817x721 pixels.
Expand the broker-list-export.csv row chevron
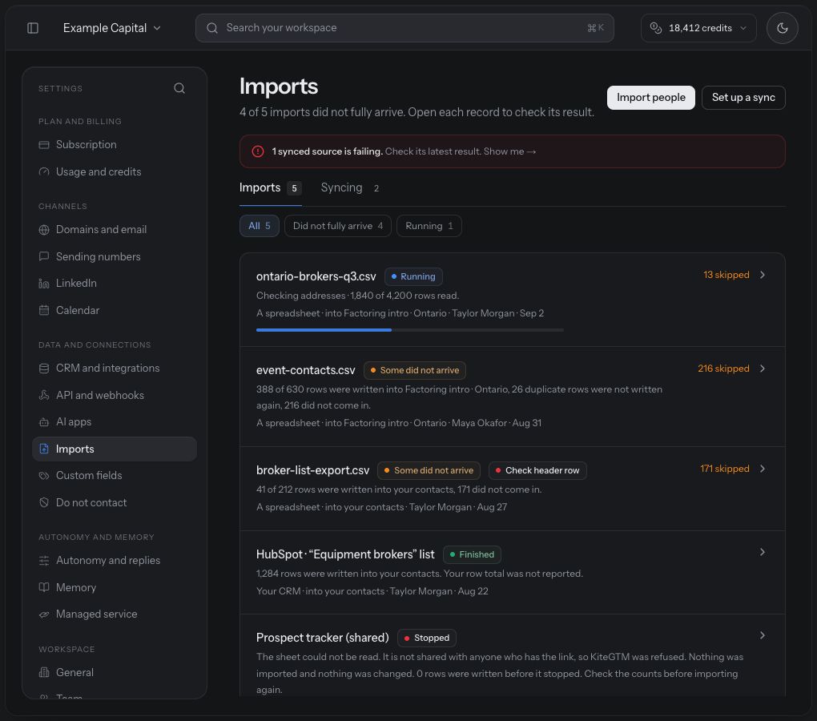(x=763, y=469)
